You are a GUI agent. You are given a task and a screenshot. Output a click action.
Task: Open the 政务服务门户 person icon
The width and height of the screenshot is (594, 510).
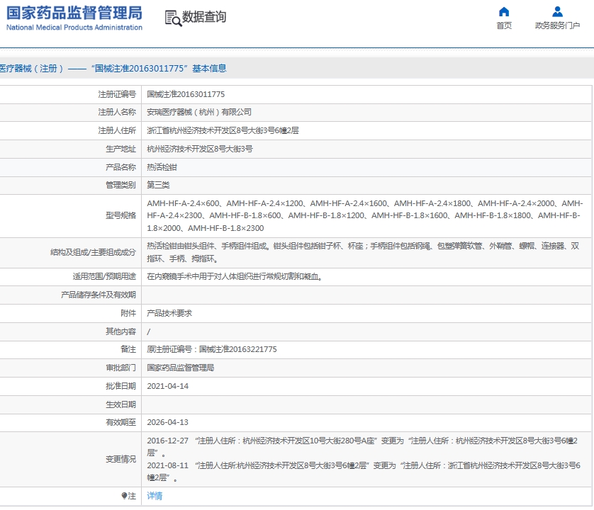click(x=557, y=12)
